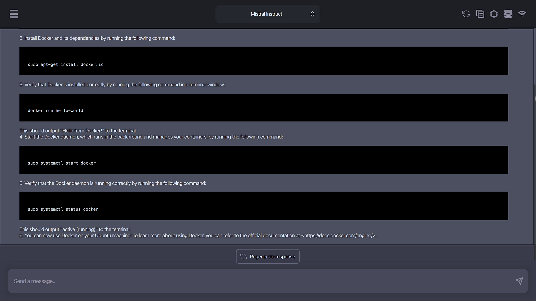Select the systemctl status docker code block

pyautogui.click(x=264, y=206)
